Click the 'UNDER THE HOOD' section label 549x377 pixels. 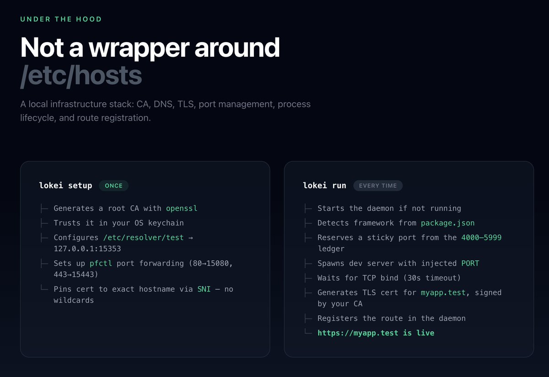(x=61, y=19)
